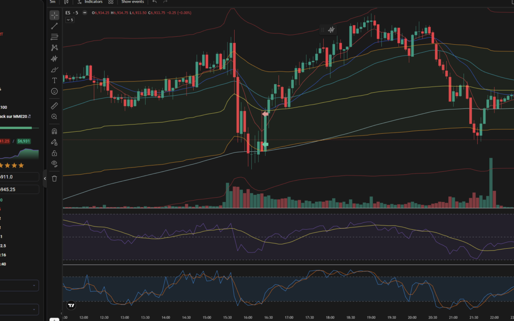The height and width of the screenshot is (321, 514).
Task: Click the zoom in magnifier tool
Action: [x=54, y=117]
